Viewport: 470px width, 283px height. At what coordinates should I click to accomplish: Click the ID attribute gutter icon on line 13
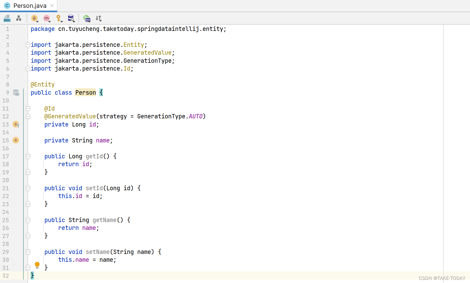(x=16, y=124)
